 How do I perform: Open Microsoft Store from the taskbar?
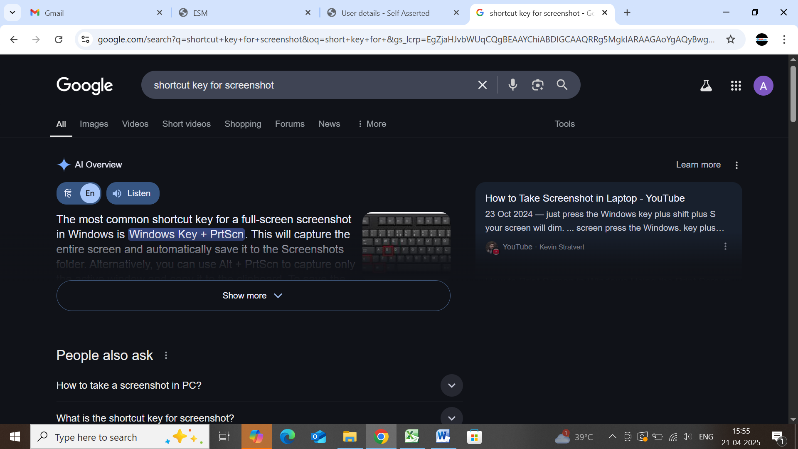[474, 437]
